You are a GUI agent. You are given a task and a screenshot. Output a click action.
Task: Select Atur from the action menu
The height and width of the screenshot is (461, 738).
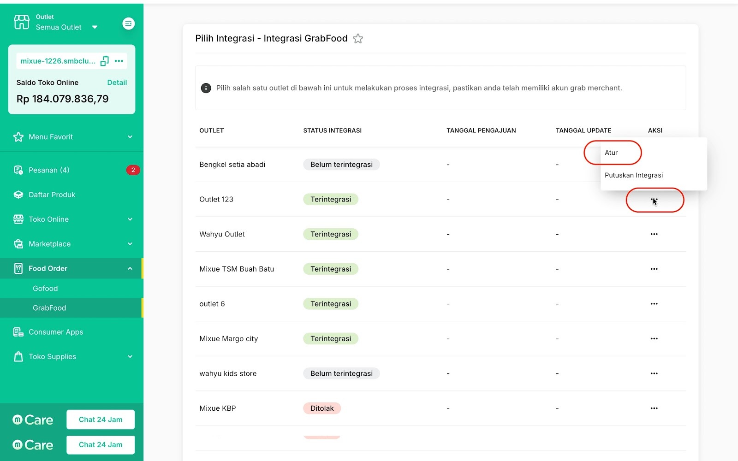coord(612,153)
